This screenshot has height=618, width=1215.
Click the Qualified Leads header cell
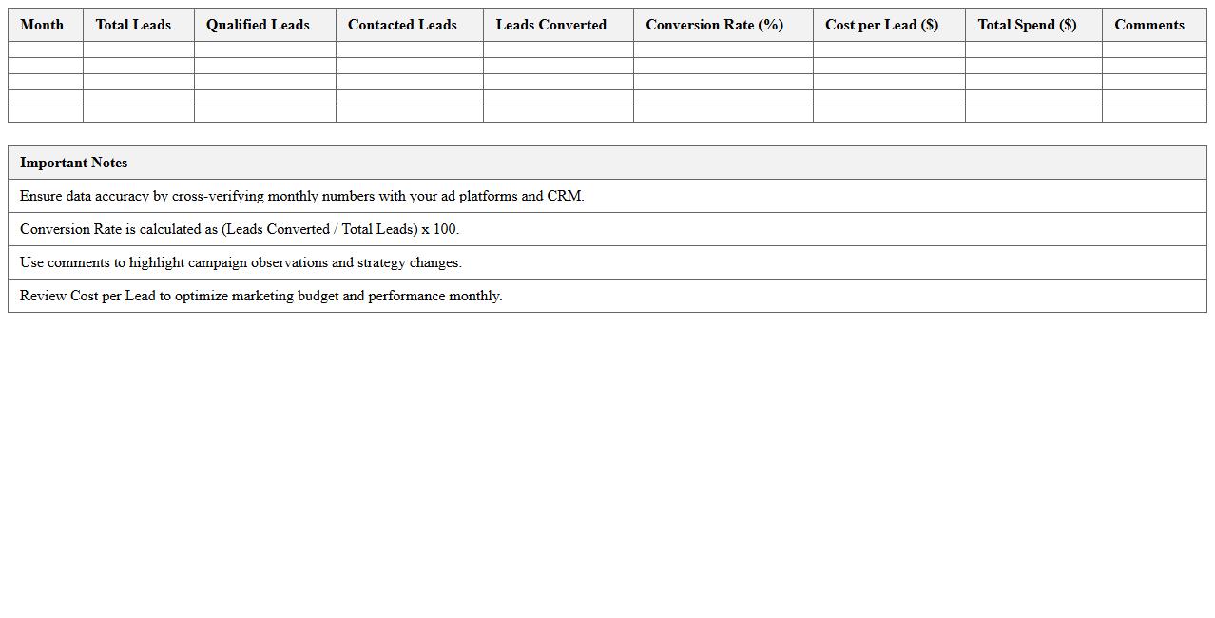[x=258, y=25]
